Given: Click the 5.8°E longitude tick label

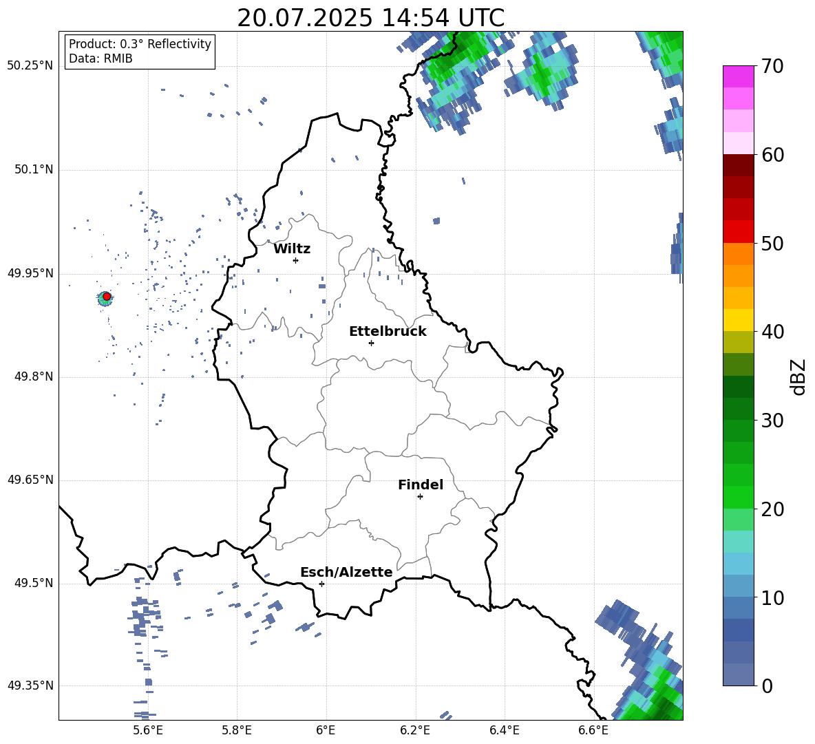Looking at the screenshot, I should click(237, 730).
